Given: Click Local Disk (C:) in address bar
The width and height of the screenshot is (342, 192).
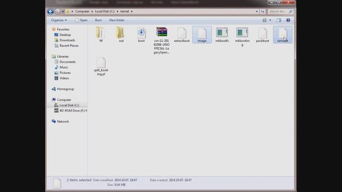Looking at the screenshot, I should (105, 11).
